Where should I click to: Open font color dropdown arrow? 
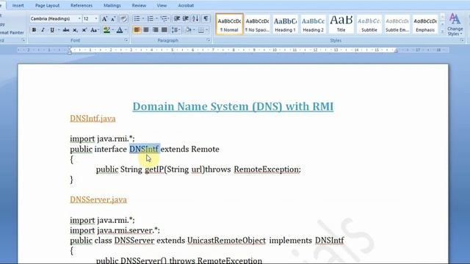click(126, 30)
